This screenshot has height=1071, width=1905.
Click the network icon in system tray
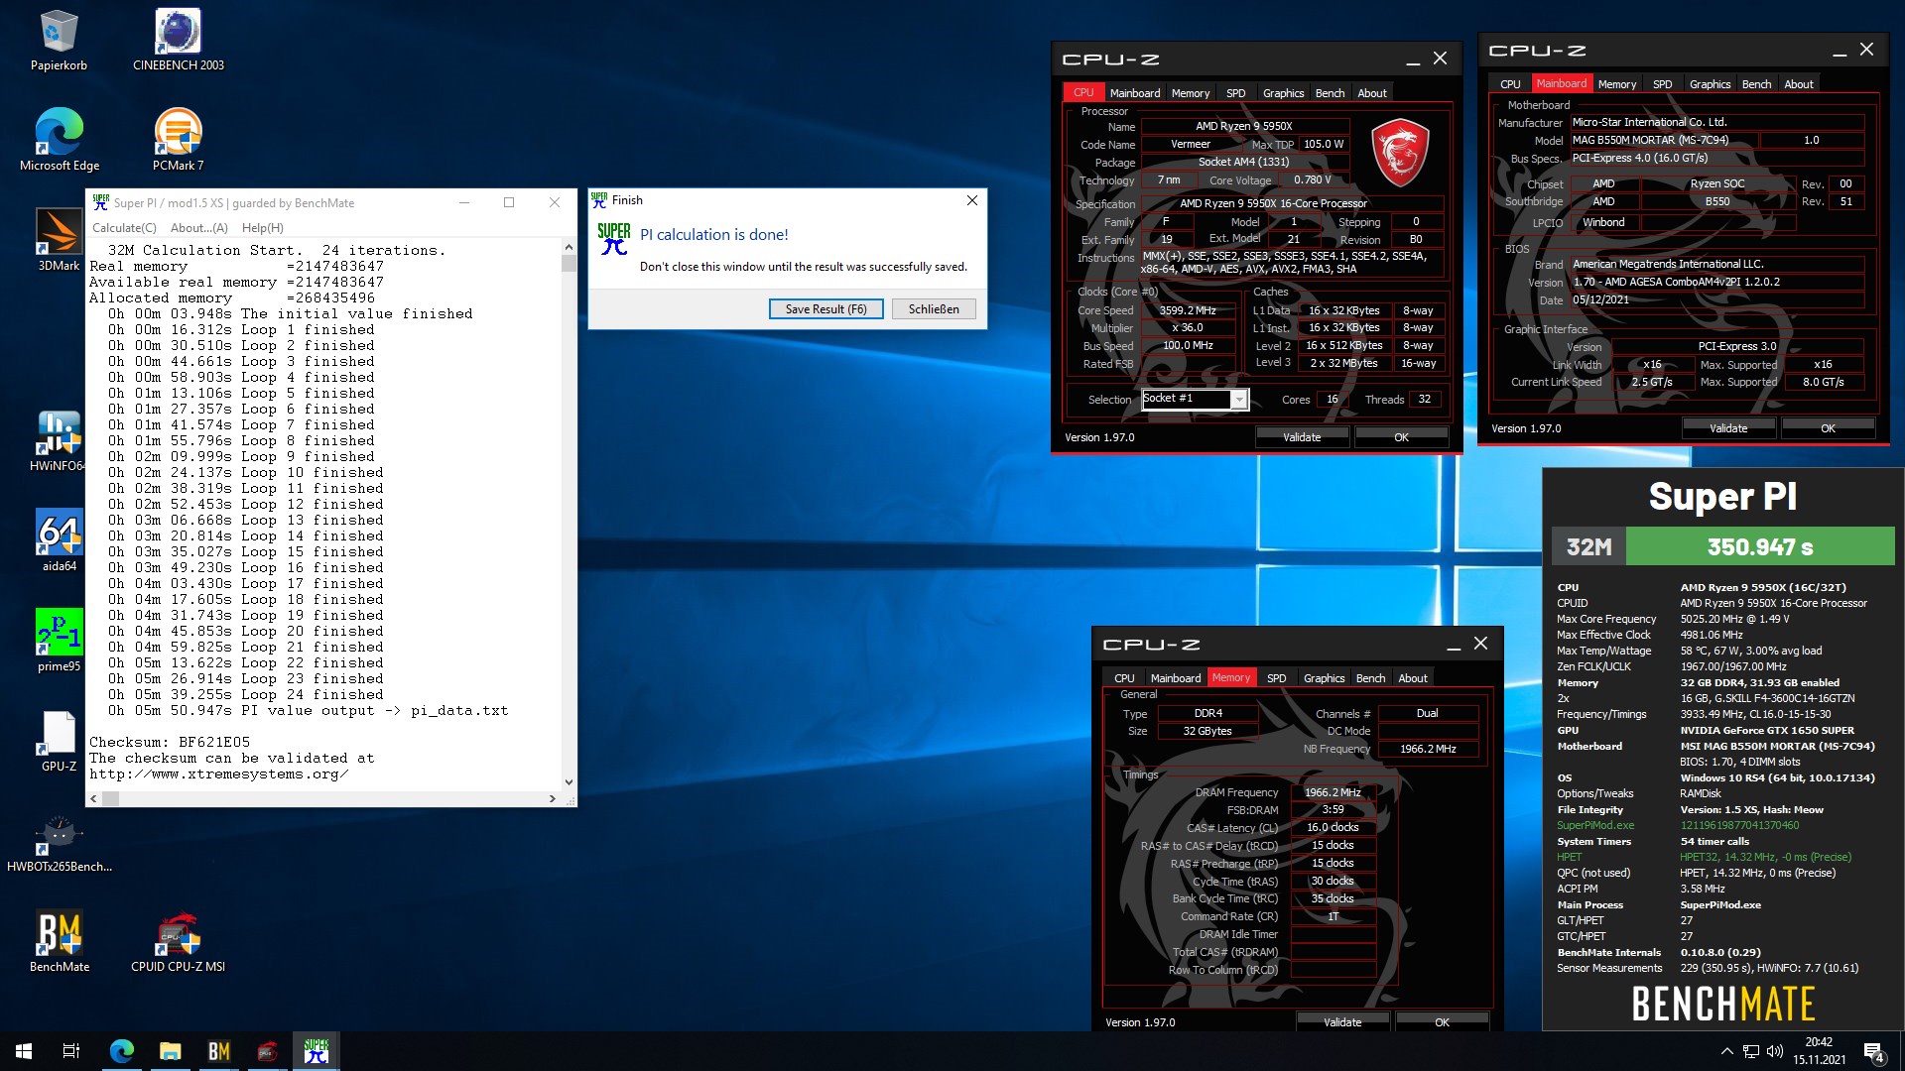[x=1751, y=1051]
